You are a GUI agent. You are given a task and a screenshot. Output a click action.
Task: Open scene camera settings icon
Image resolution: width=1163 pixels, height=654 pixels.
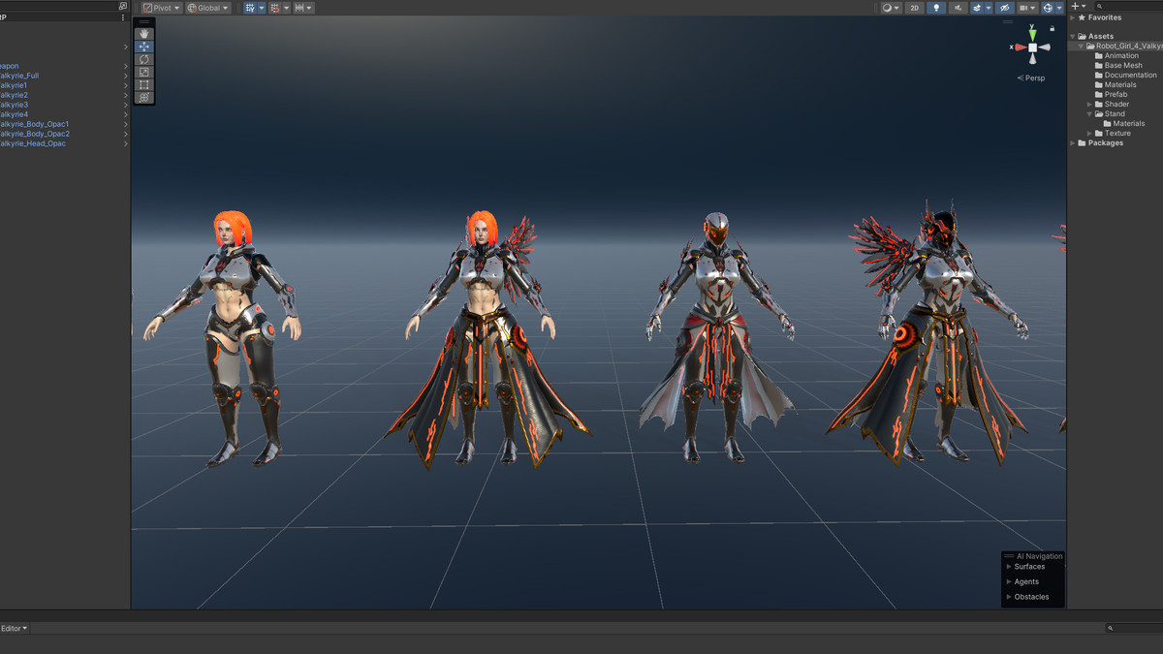(1027, 8)
